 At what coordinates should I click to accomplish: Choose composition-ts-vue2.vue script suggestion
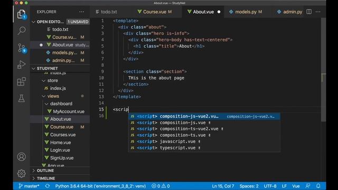pos(204,129)
